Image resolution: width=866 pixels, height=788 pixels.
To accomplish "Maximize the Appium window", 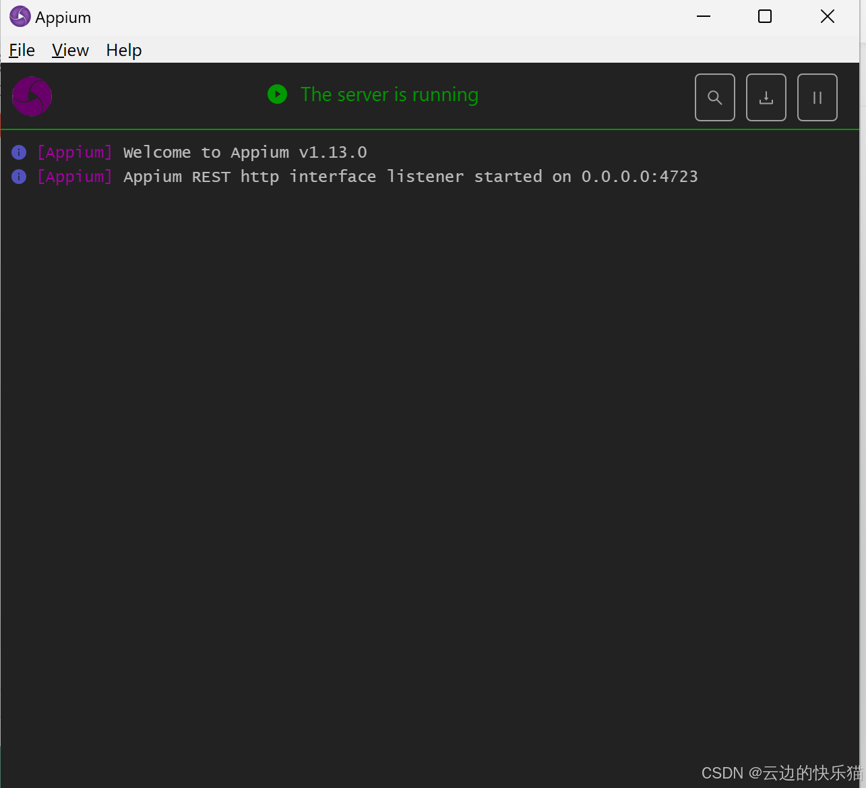I will pyautogui.click(x=765, y=17).
